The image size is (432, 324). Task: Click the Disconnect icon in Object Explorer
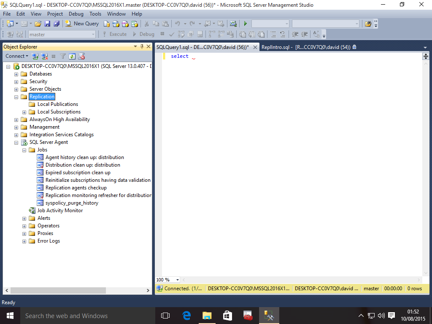pyautogui.click(x=44, y=56)
